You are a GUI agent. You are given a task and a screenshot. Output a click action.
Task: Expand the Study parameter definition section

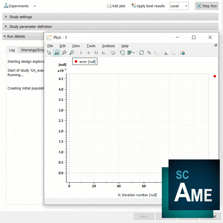[6, 26]
